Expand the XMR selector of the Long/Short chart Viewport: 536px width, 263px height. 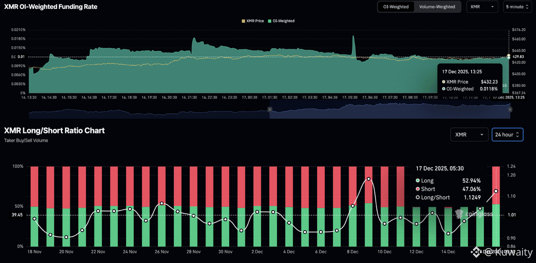[469, 135]
